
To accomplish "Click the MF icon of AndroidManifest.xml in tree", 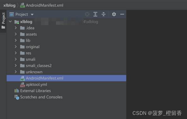I will point(22,78).
